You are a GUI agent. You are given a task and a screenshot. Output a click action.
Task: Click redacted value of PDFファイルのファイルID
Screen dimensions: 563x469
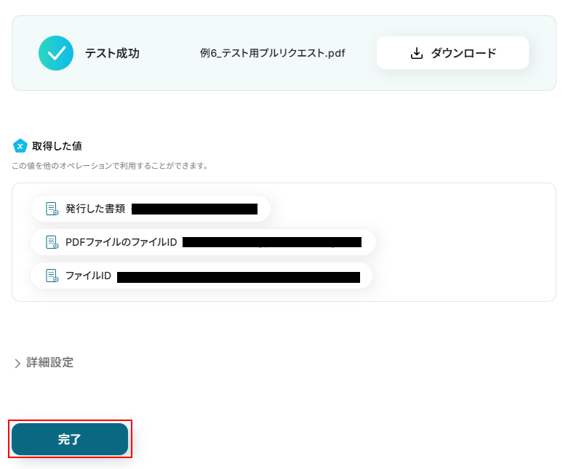tap(271, 242)
